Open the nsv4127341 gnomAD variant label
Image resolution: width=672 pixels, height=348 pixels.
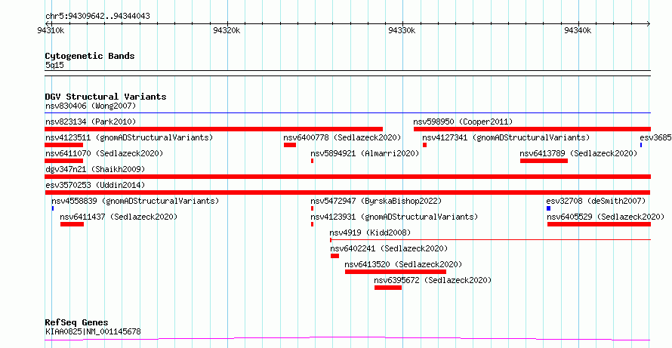click(506, 137)
